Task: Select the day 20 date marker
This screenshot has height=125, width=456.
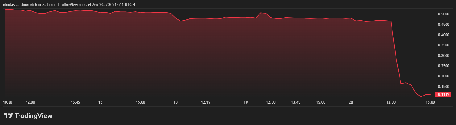Action: [351, 102]
